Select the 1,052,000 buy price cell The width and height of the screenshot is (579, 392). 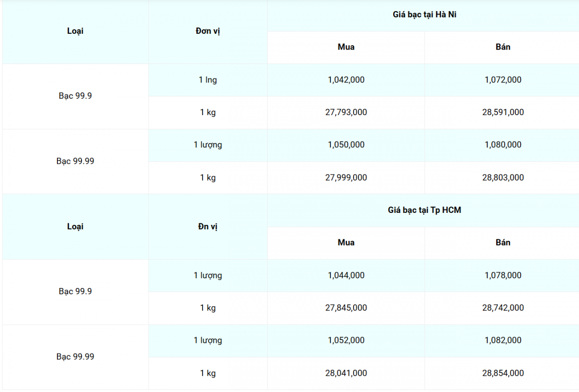point(346,340)
